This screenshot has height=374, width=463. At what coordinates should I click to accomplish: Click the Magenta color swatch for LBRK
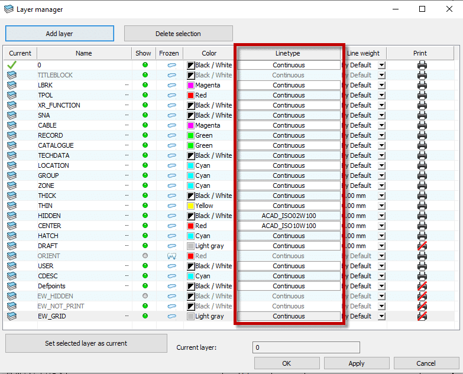191,85
